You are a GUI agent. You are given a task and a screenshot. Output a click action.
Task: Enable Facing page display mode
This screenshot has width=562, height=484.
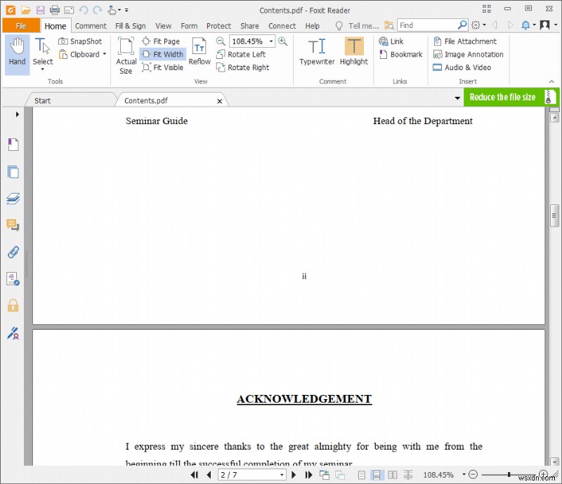392,475
